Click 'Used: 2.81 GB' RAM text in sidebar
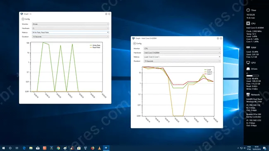269x151 pixels. 252,54
